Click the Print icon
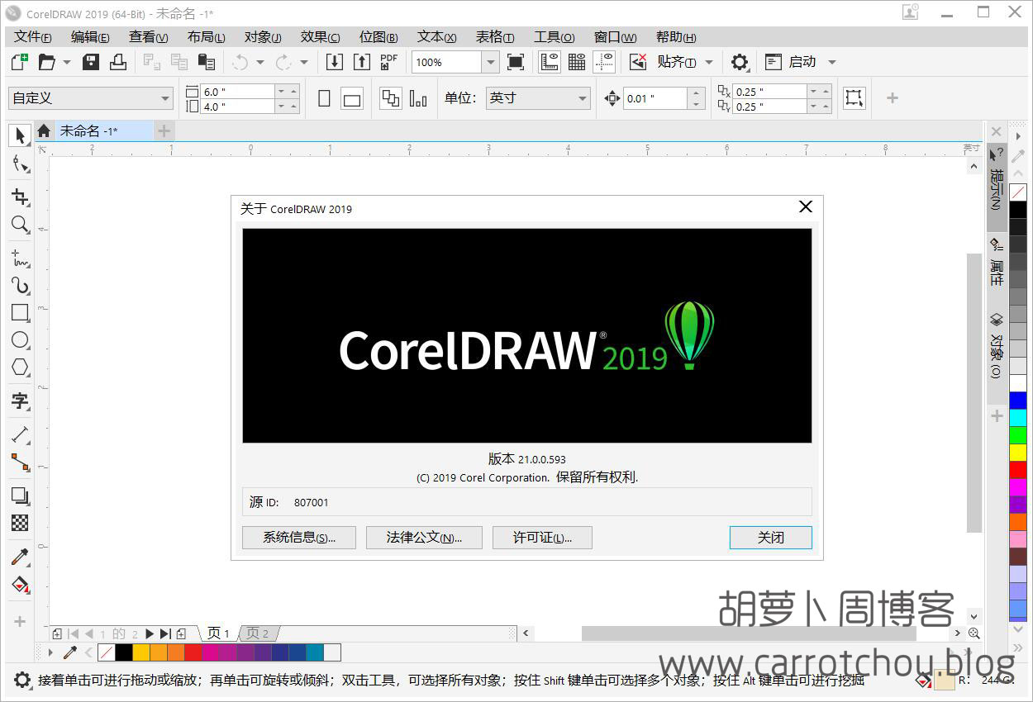1033x702 pixels. 118,62
